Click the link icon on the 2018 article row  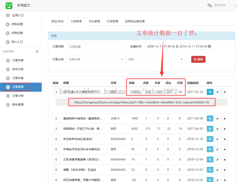point(210,92)
